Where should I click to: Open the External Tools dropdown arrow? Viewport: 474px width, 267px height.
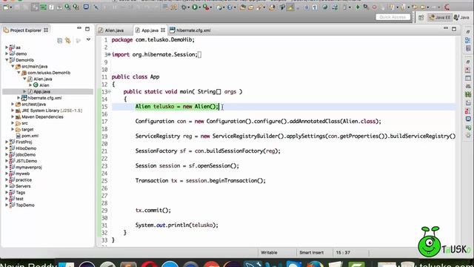[211, 7]
